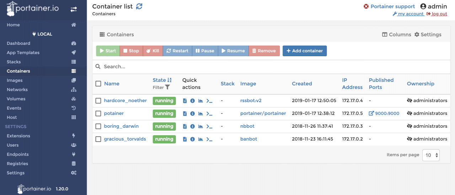
Task: Open Host in the sidebar
Action: coord(43,117)
